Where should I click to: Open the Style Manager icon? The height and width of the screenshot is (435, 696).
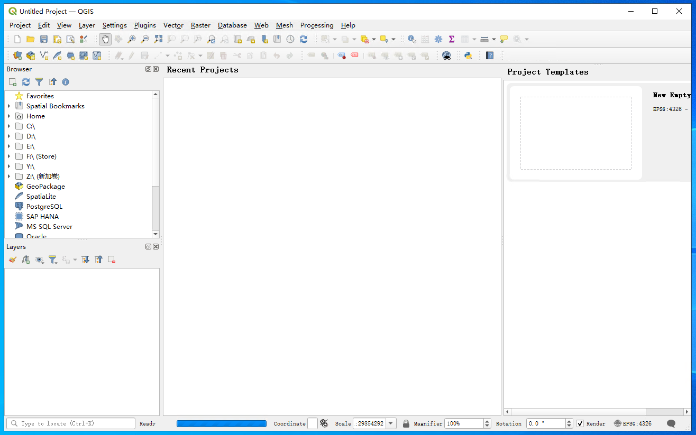[x=84, y=39]
